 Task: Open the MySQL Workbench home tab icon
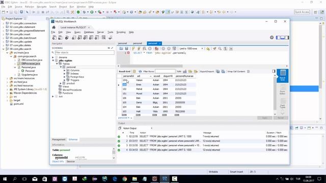click(54, 27)
